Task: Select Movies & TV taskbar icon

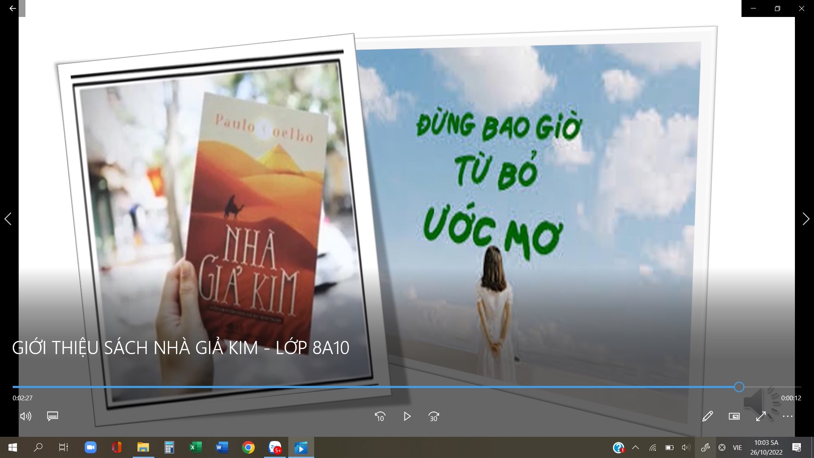Action: pyautogui.click(x=301, y=447)
